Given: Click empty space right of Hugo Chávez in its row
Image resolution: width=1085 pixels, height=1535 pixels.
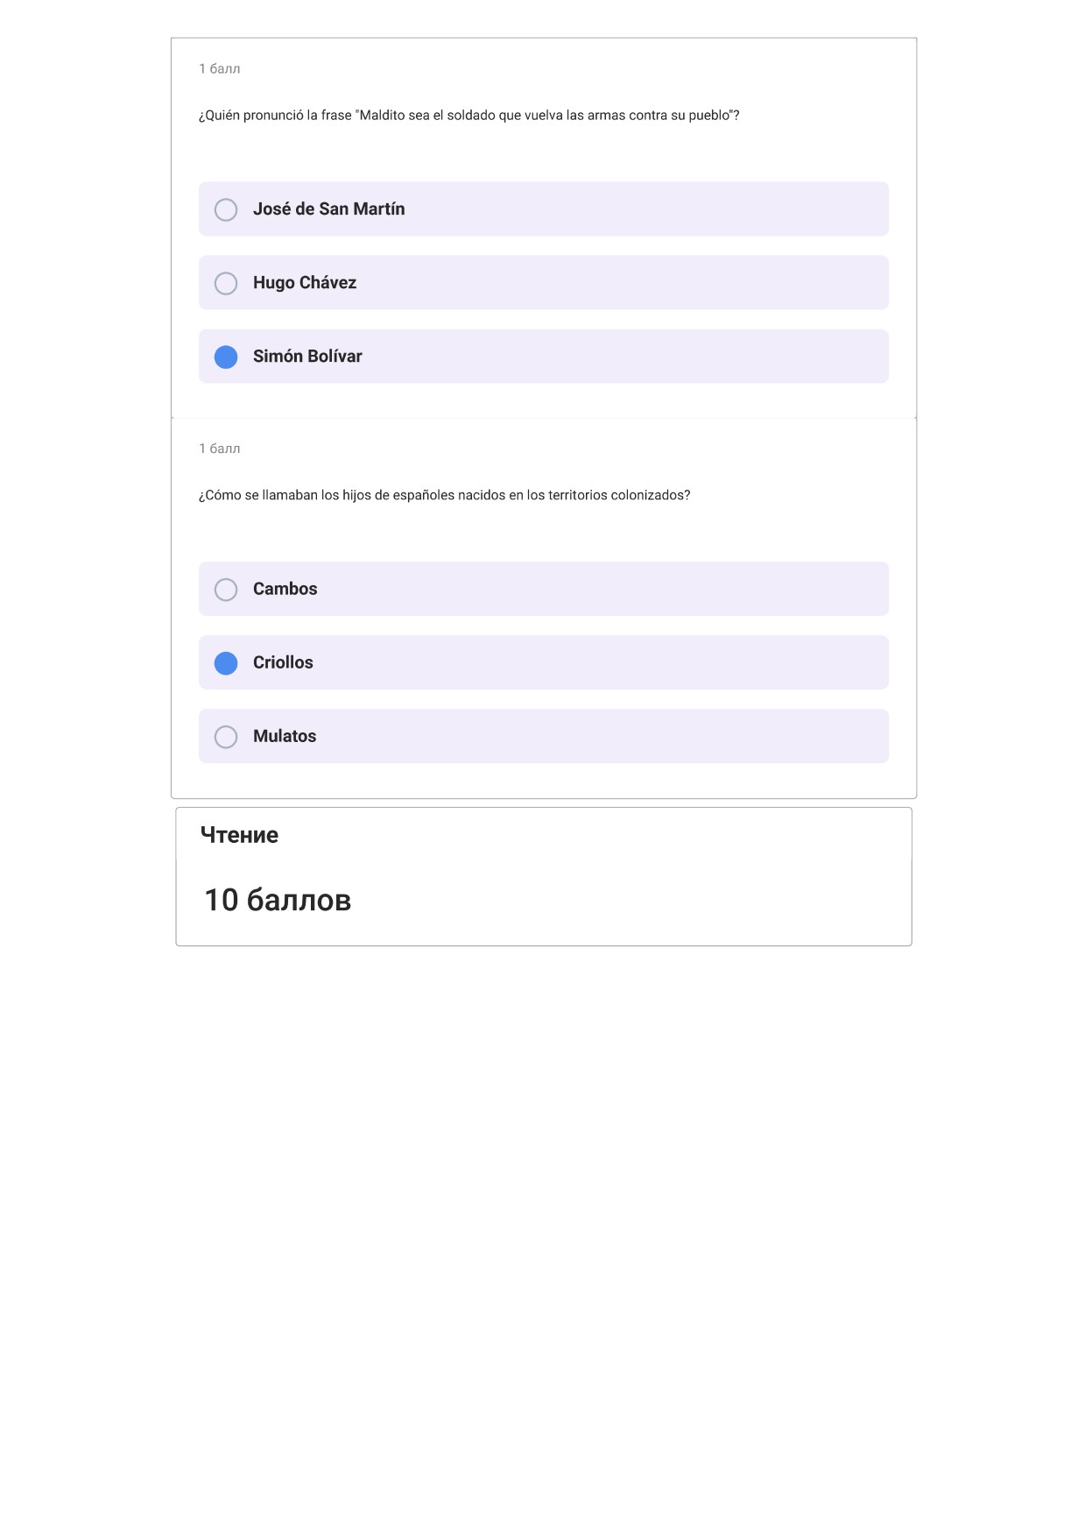Looking at the screenshot, I should [x=622, y=282].
